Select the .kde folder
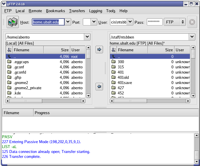 pos(45,93)
